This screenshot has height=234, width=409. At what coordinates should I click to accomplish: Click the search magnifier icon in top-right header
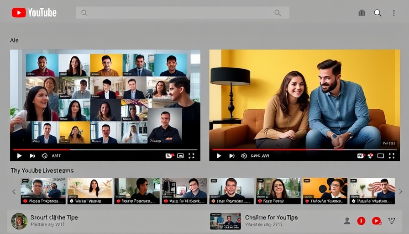378,13
